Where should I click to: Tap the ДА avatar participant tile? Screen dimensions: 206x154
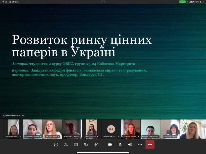point(111,129)
